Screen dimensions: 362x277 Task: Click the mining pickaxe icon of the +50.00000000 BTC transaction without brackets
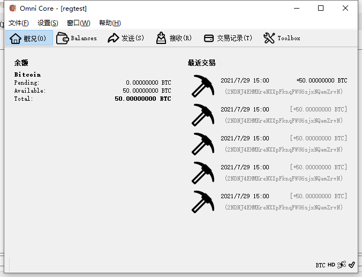pyautogui.click(x=203, y=86)
